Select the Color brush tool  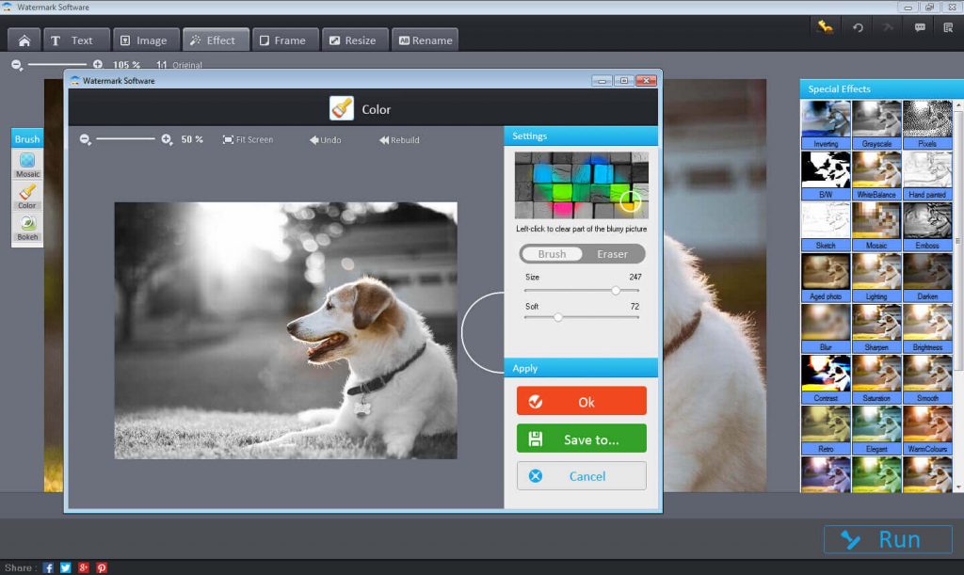pyautogui.click(x=27, y=195)
